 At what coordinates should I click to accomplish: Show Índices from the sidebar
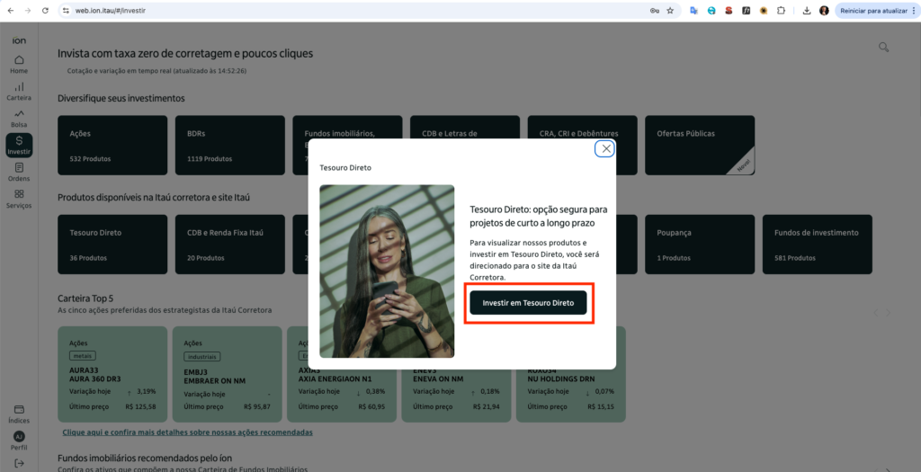tap(19, 414)
